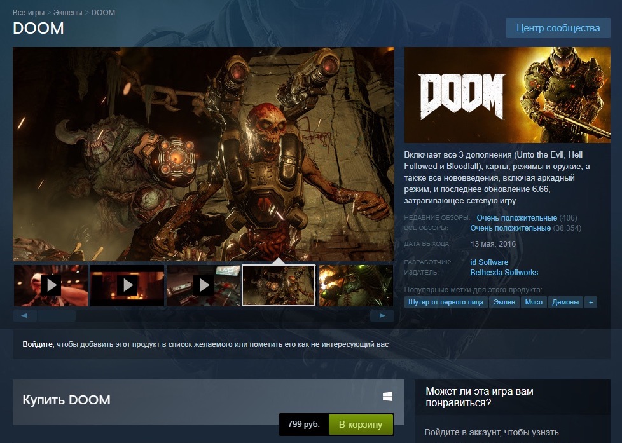This screenshot has height=443, width=622.
Task: Add DOOM to cart with 'В корзину'
Action: tap(361, 425)
